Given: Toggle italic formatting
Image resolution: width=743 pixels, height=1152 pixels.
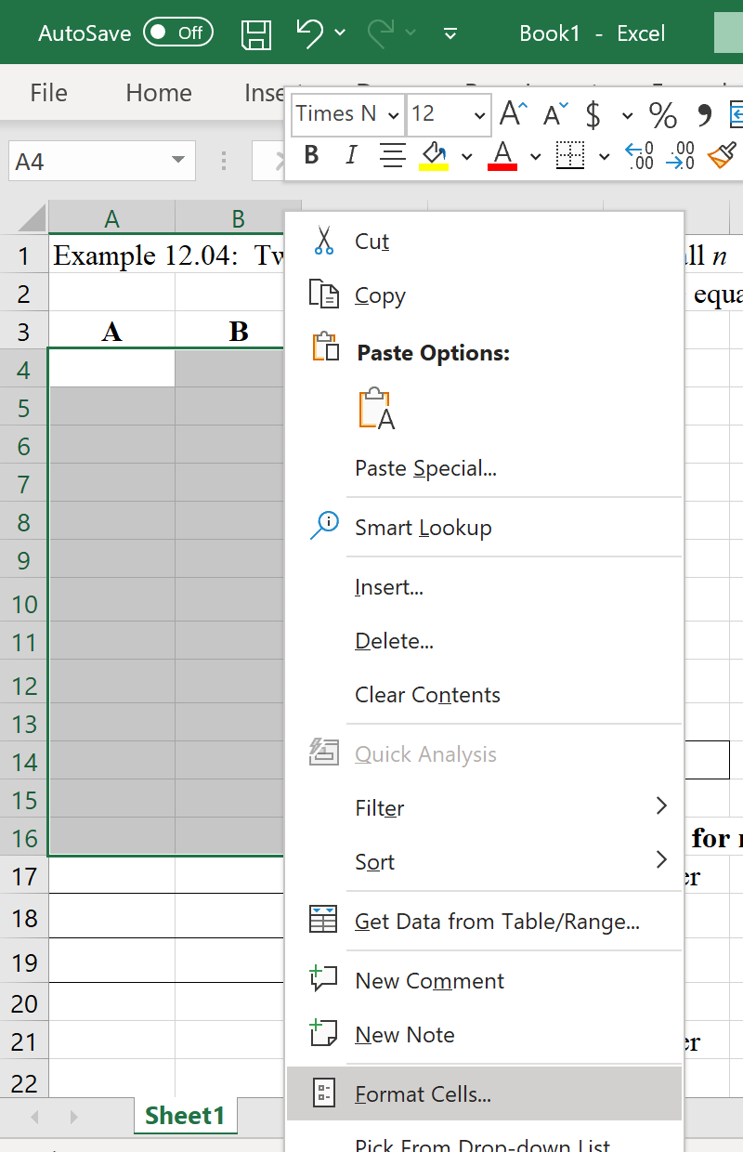Looking at the screenshot, I should pyautogui.click(x=350, y=155).
